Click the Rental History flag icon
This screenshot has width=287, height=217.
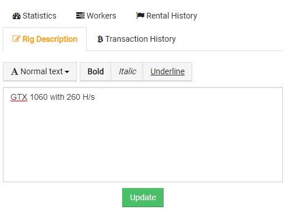pyautogui.click(x=140, y=16)
